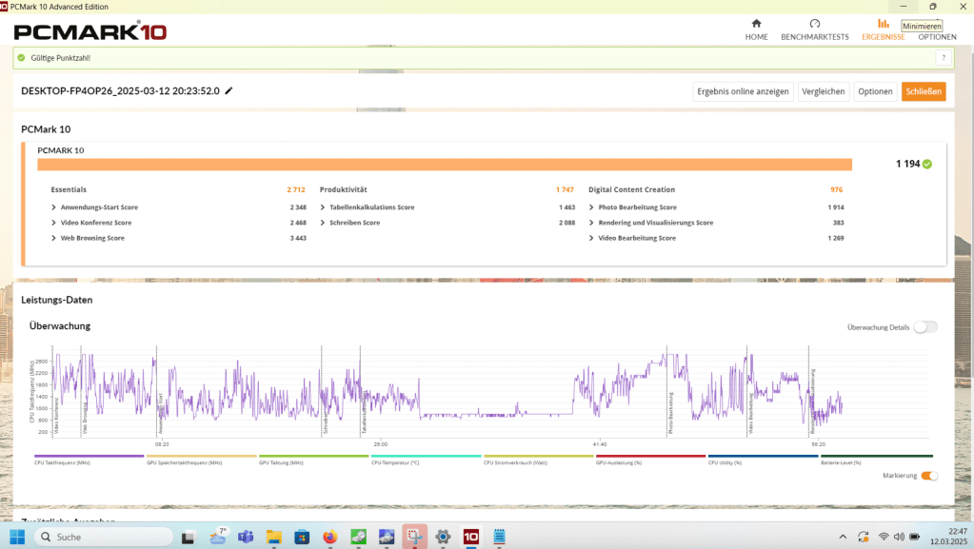
Task: Click the Vergleichen button
Action: (823, 91)
